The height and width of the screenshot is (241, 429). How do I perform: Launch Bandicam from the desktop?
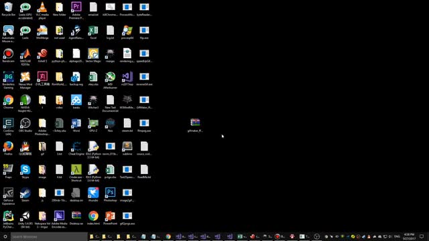pos(8,56)
